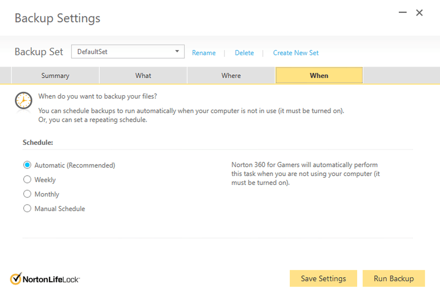Choose the Weekly schedule radio button
Viewport: 440px width, 294px height.
(x=27, y=180)
